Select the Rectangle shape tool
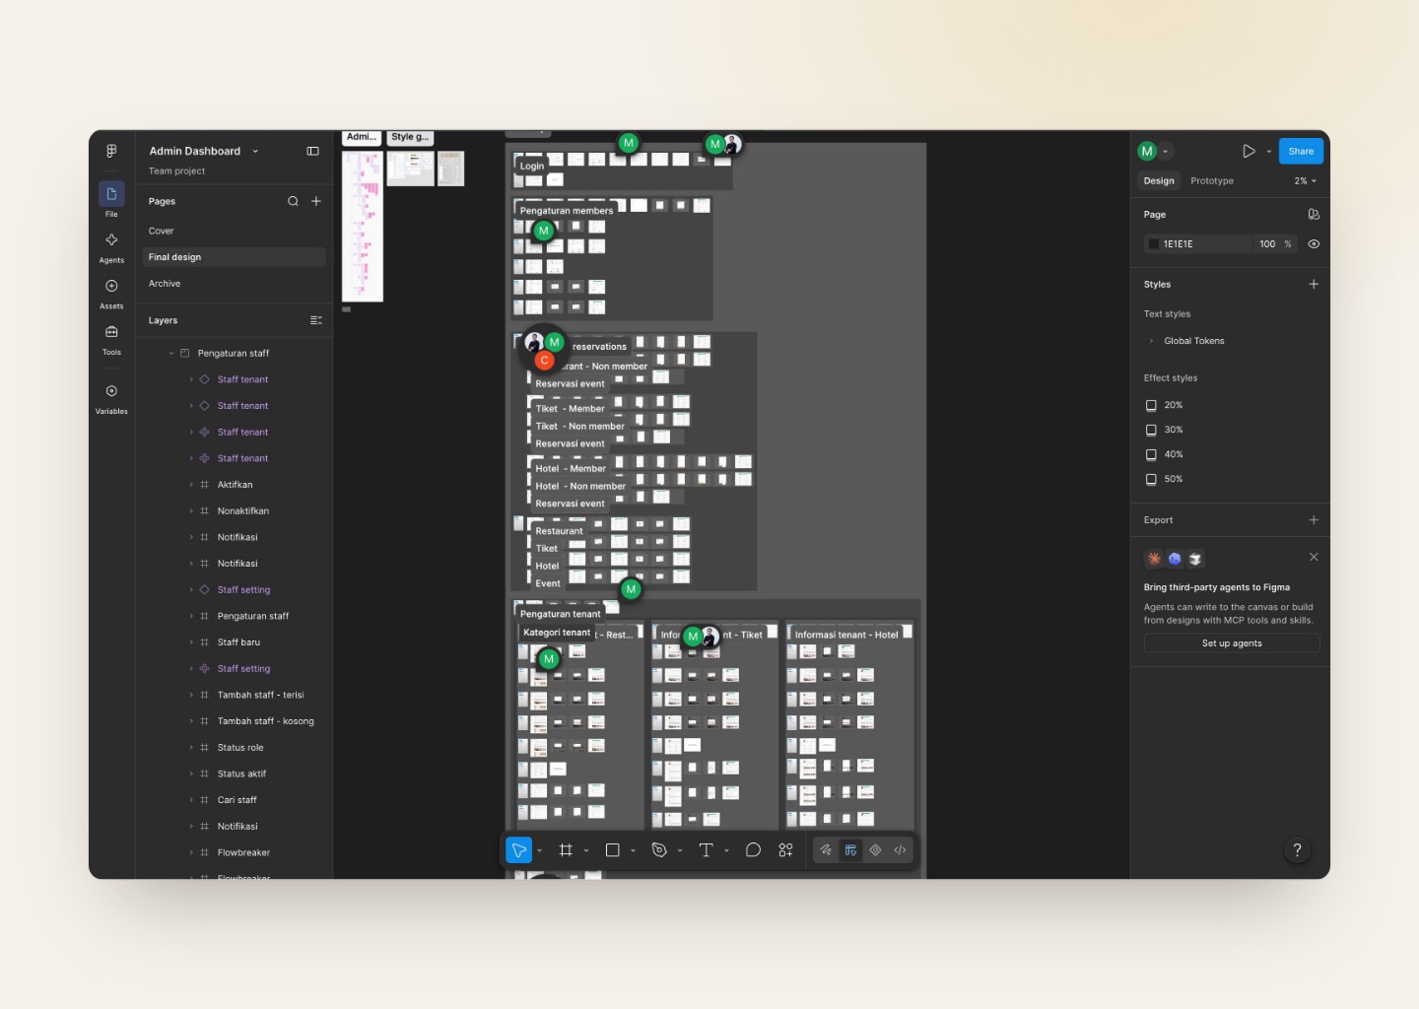1419x1009 pixels. click(612, 850)
